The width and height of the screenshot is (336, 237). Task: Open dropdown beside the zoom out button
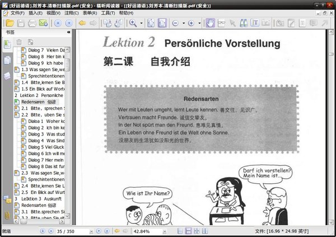[x=184, y=23]
